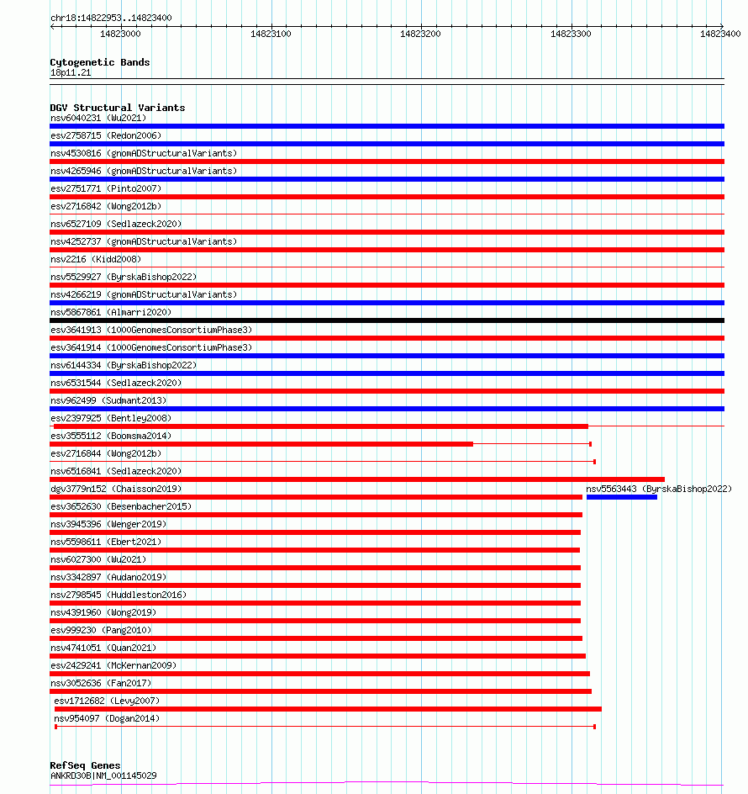Click nsv6144334 (ByrskaBishop2022) label
The image size is (748, 794).
click(124, 366)
